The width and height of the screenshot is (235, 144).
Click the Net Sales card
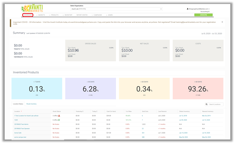(144, 50)
